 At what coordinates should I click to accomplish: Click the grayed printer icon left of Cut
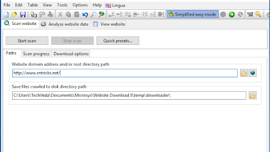click(50, 14)
